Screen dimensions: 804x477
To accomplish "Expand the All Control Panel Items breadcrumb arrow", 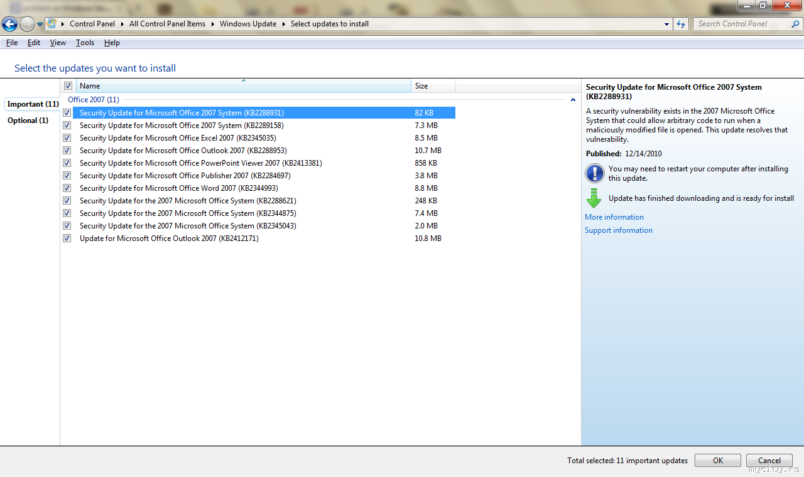I will point(213,24).
